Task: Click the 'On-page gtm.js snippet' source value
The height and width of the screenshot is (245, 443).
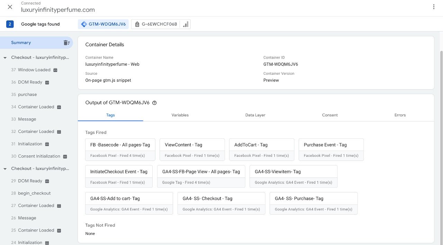Action: [x=108, y=80]
